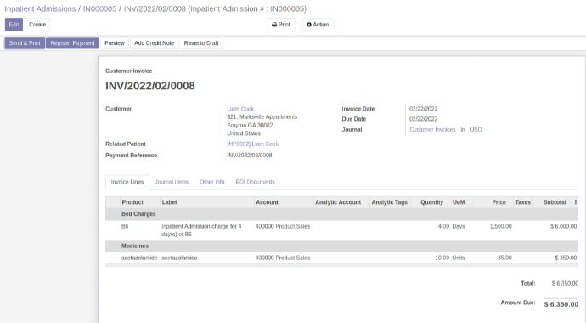Click the Subtotal column header
The height and width of the screenshot is (323, 586).
point(553,202)
